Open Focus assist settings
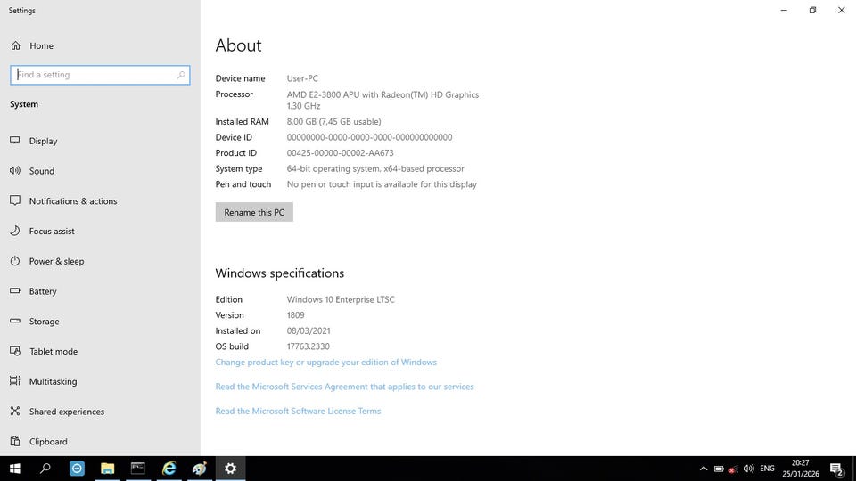This screenshot has height=481, width=856. coord(43,231)
